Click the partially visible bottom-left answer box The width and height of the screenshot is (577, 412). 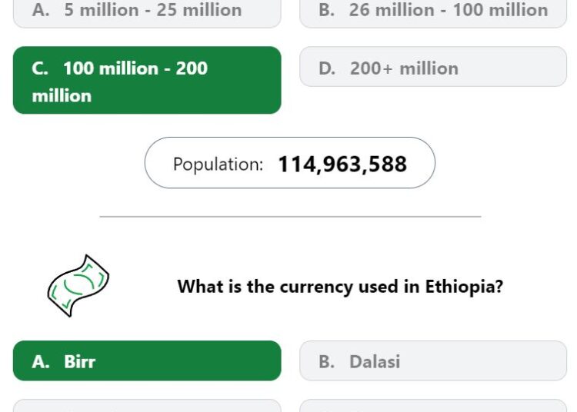pyautogui.click(x=147, y=405)
